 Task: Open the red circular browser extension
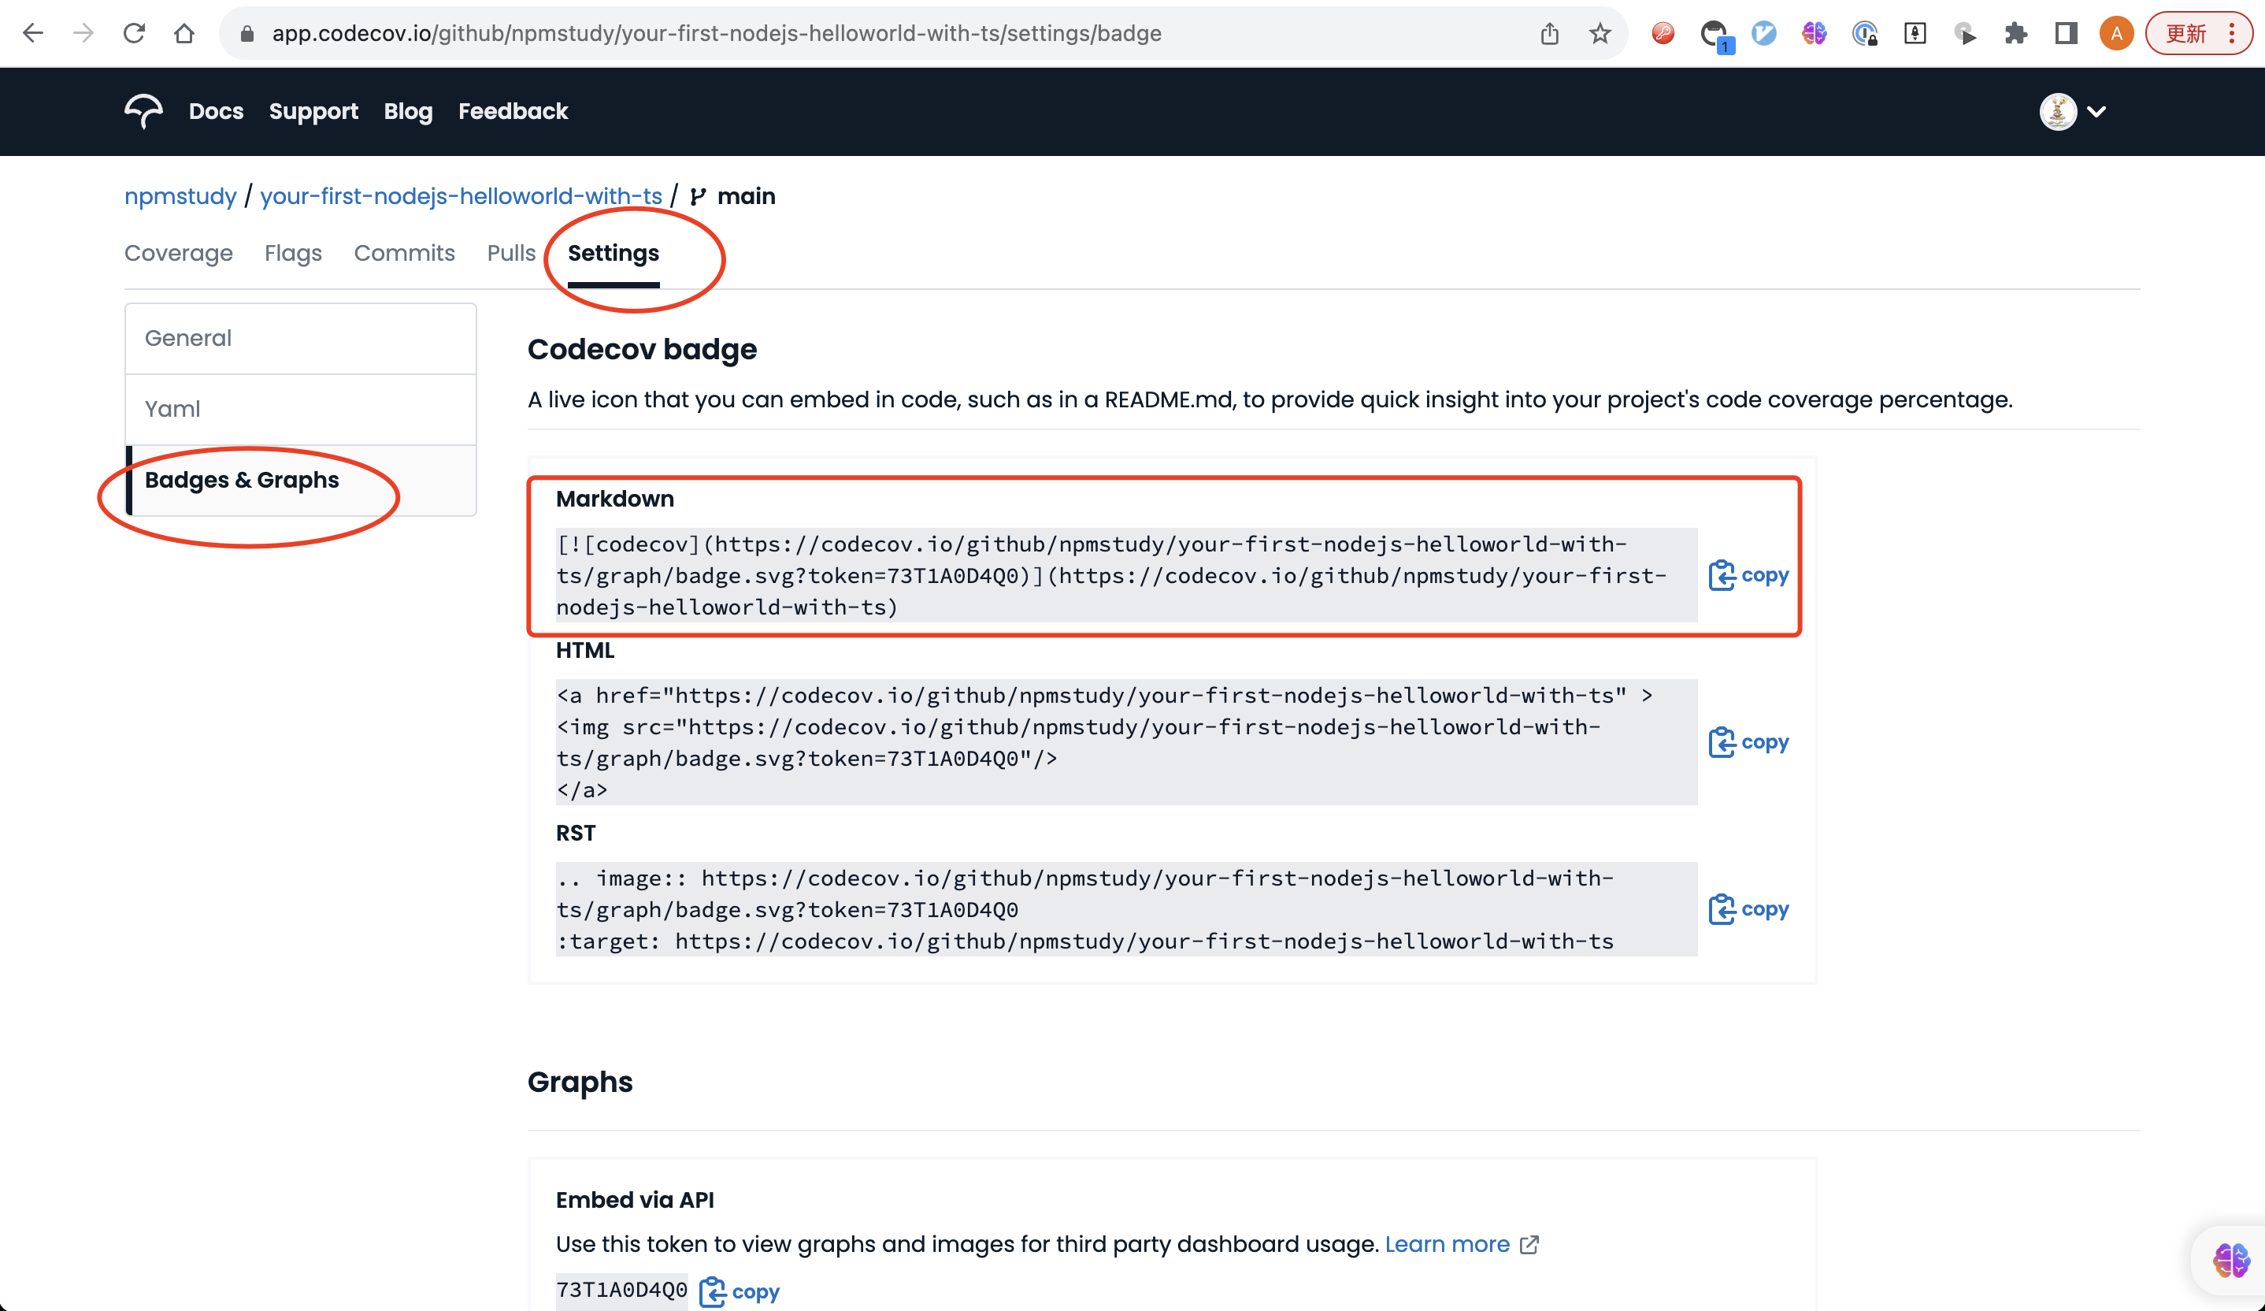coord(1663,33)
